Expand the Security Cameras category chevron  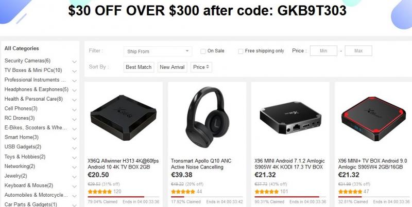tap(74, 62)
